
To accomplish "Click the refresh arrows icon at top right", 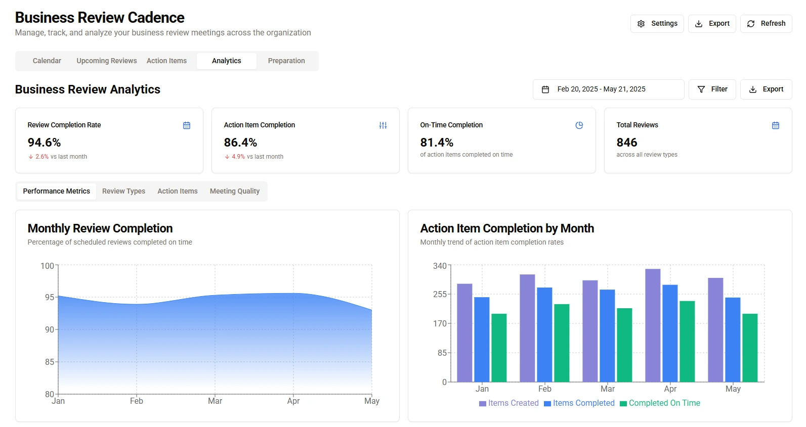I will click(751, 24).
